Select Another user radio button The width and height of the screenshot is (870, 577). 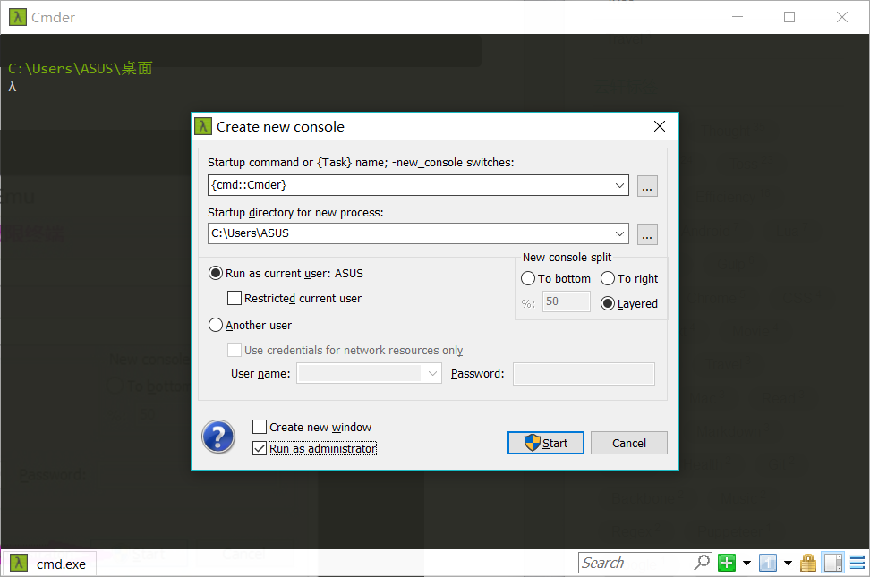[216, 325]
